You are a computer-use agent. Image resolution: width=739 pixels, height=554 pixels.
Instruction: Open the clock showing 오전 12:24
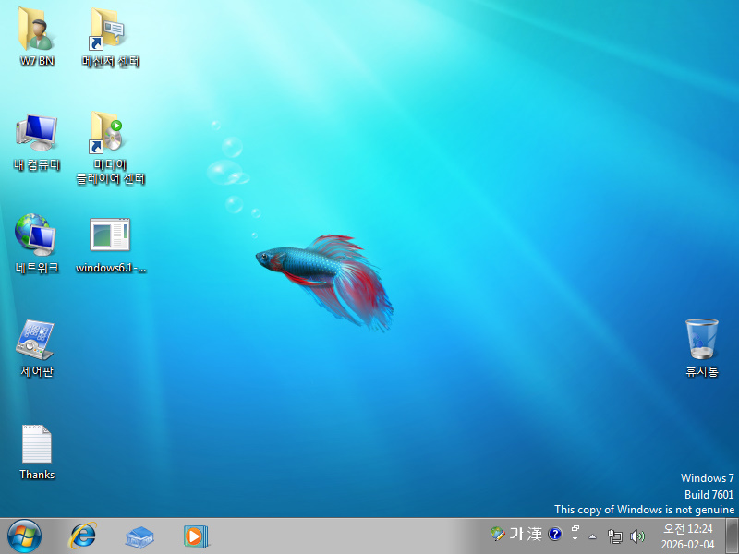click(687, 536)
